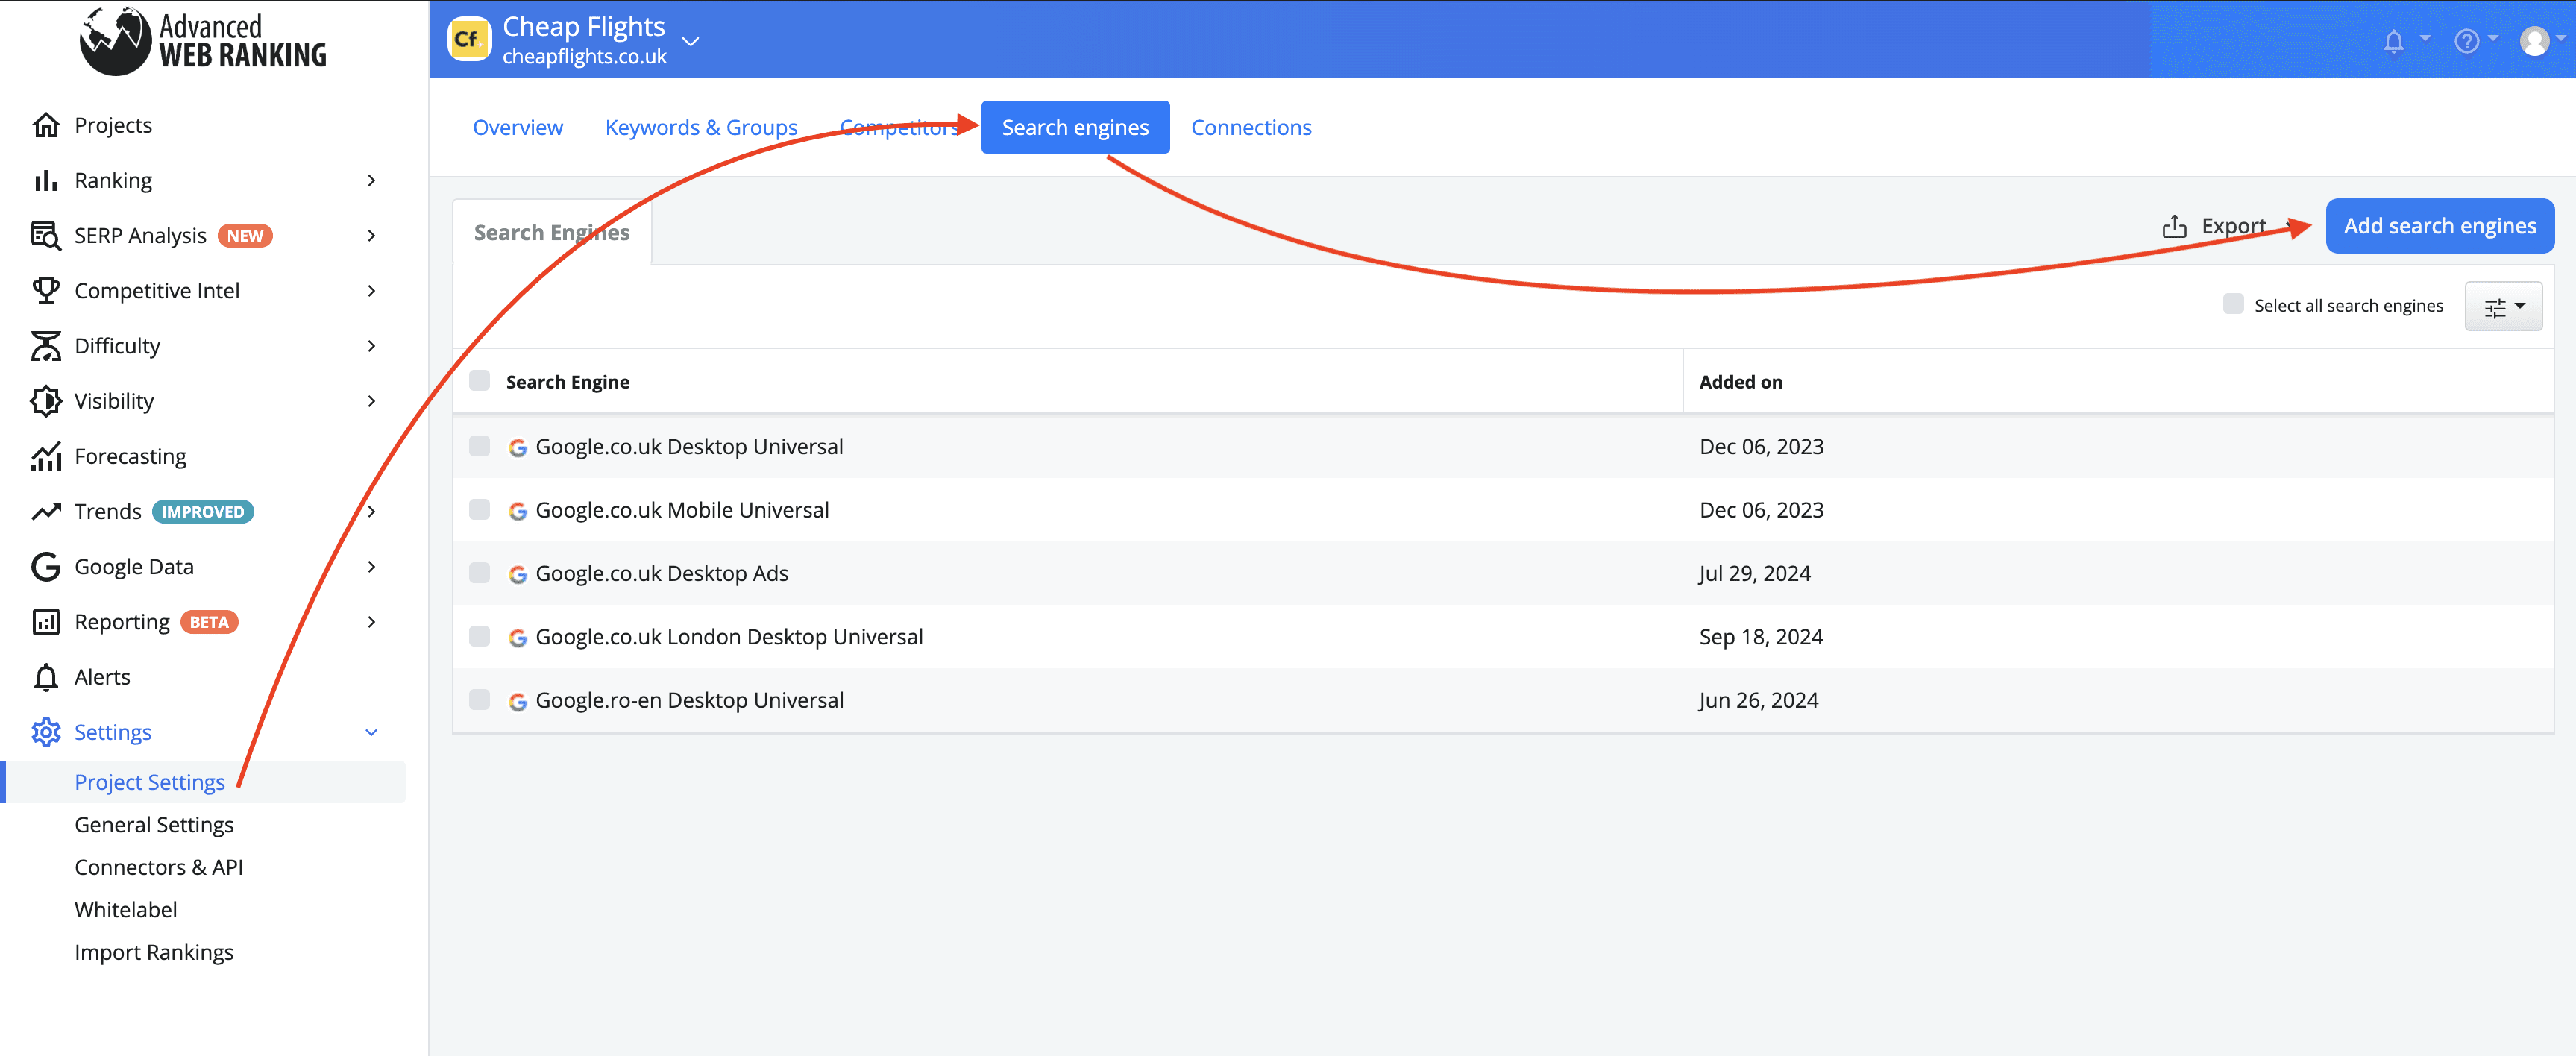
Task: Check Google.co.uk Desktop Ads row checkbox
Action: pos(480,573)
